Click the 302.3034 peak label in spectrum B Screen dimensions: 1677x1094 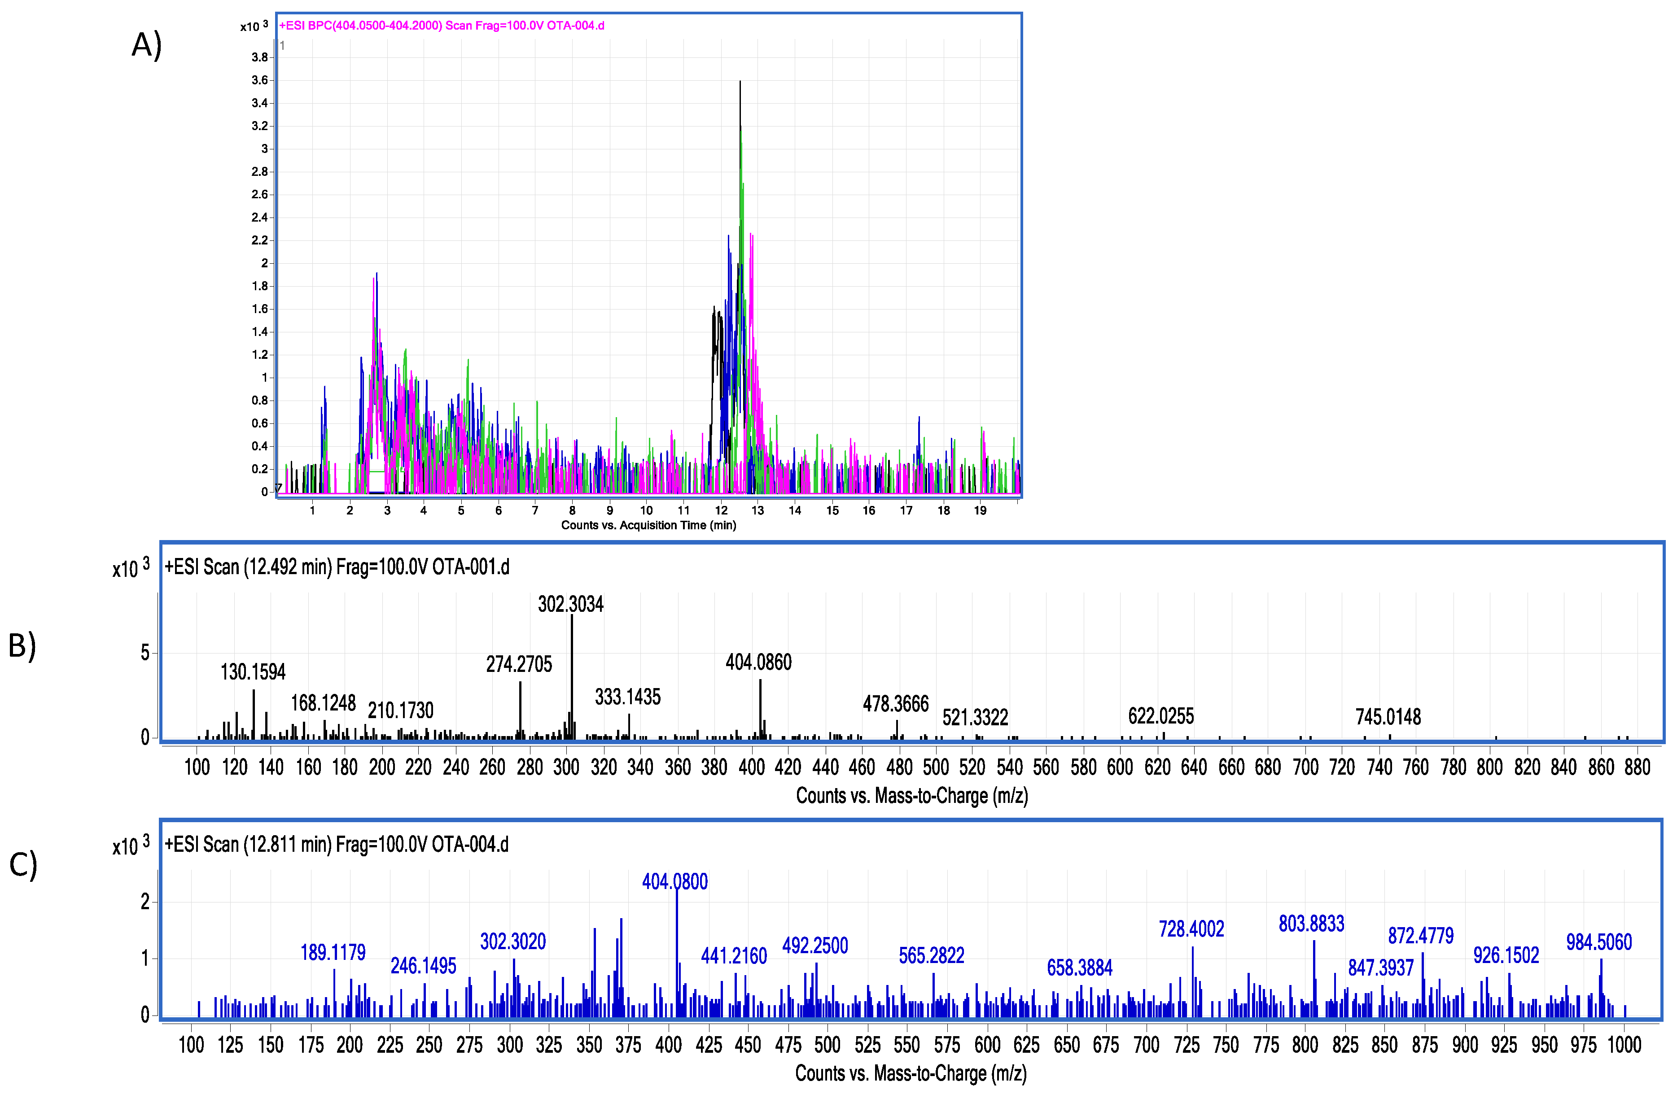[571, 604]
